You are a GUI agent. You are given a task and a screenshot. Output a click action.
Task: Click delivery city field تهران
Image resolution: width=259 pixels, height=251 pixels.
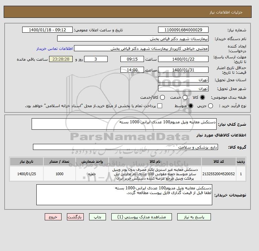point(183,89)
